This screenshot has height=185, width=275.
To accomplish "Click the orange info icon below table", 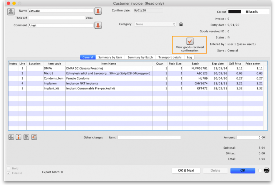I will (19, 137).
